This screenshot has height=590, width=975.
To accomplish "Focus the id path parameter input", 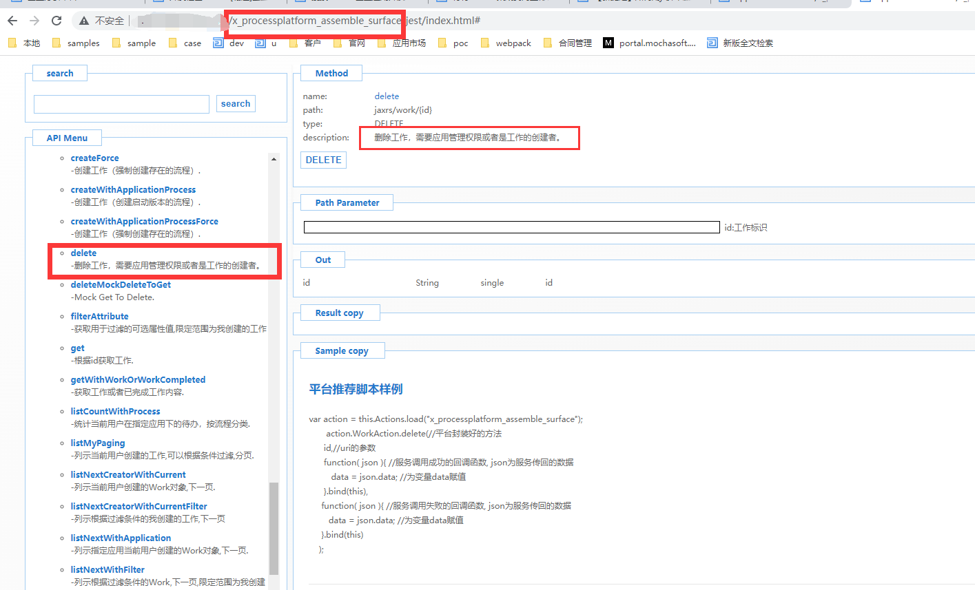I will [512, 227].
